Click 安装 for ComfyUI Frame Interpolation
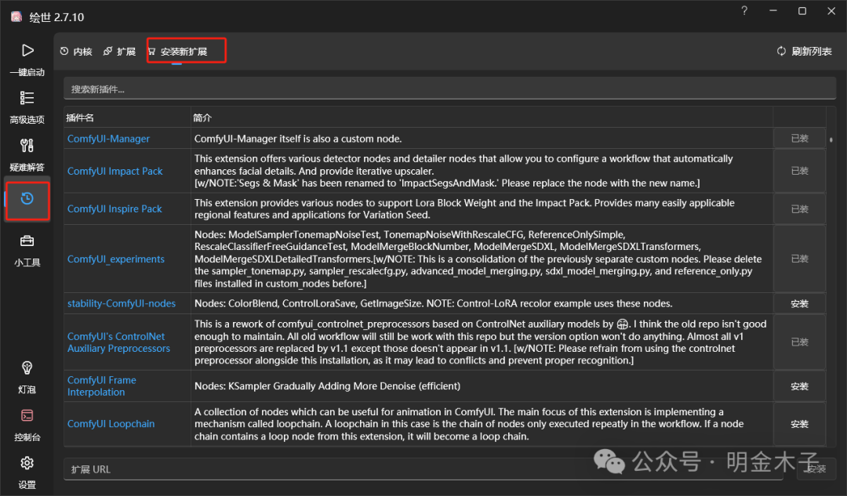The height and width of the screenshot is (496, 847). pos(799,386)
